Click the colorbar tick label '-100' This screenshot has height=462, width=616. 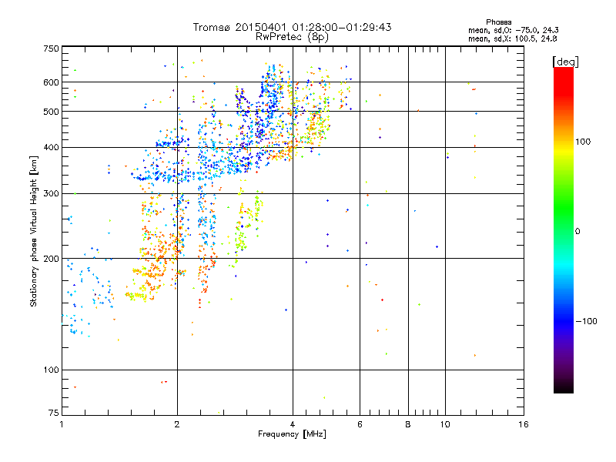pyautogui.click(x=586, y=321)
